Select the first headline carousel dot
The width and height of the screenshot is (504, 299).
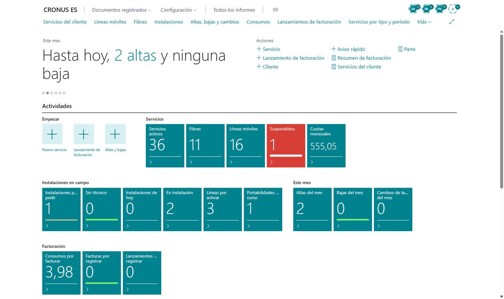43,93
